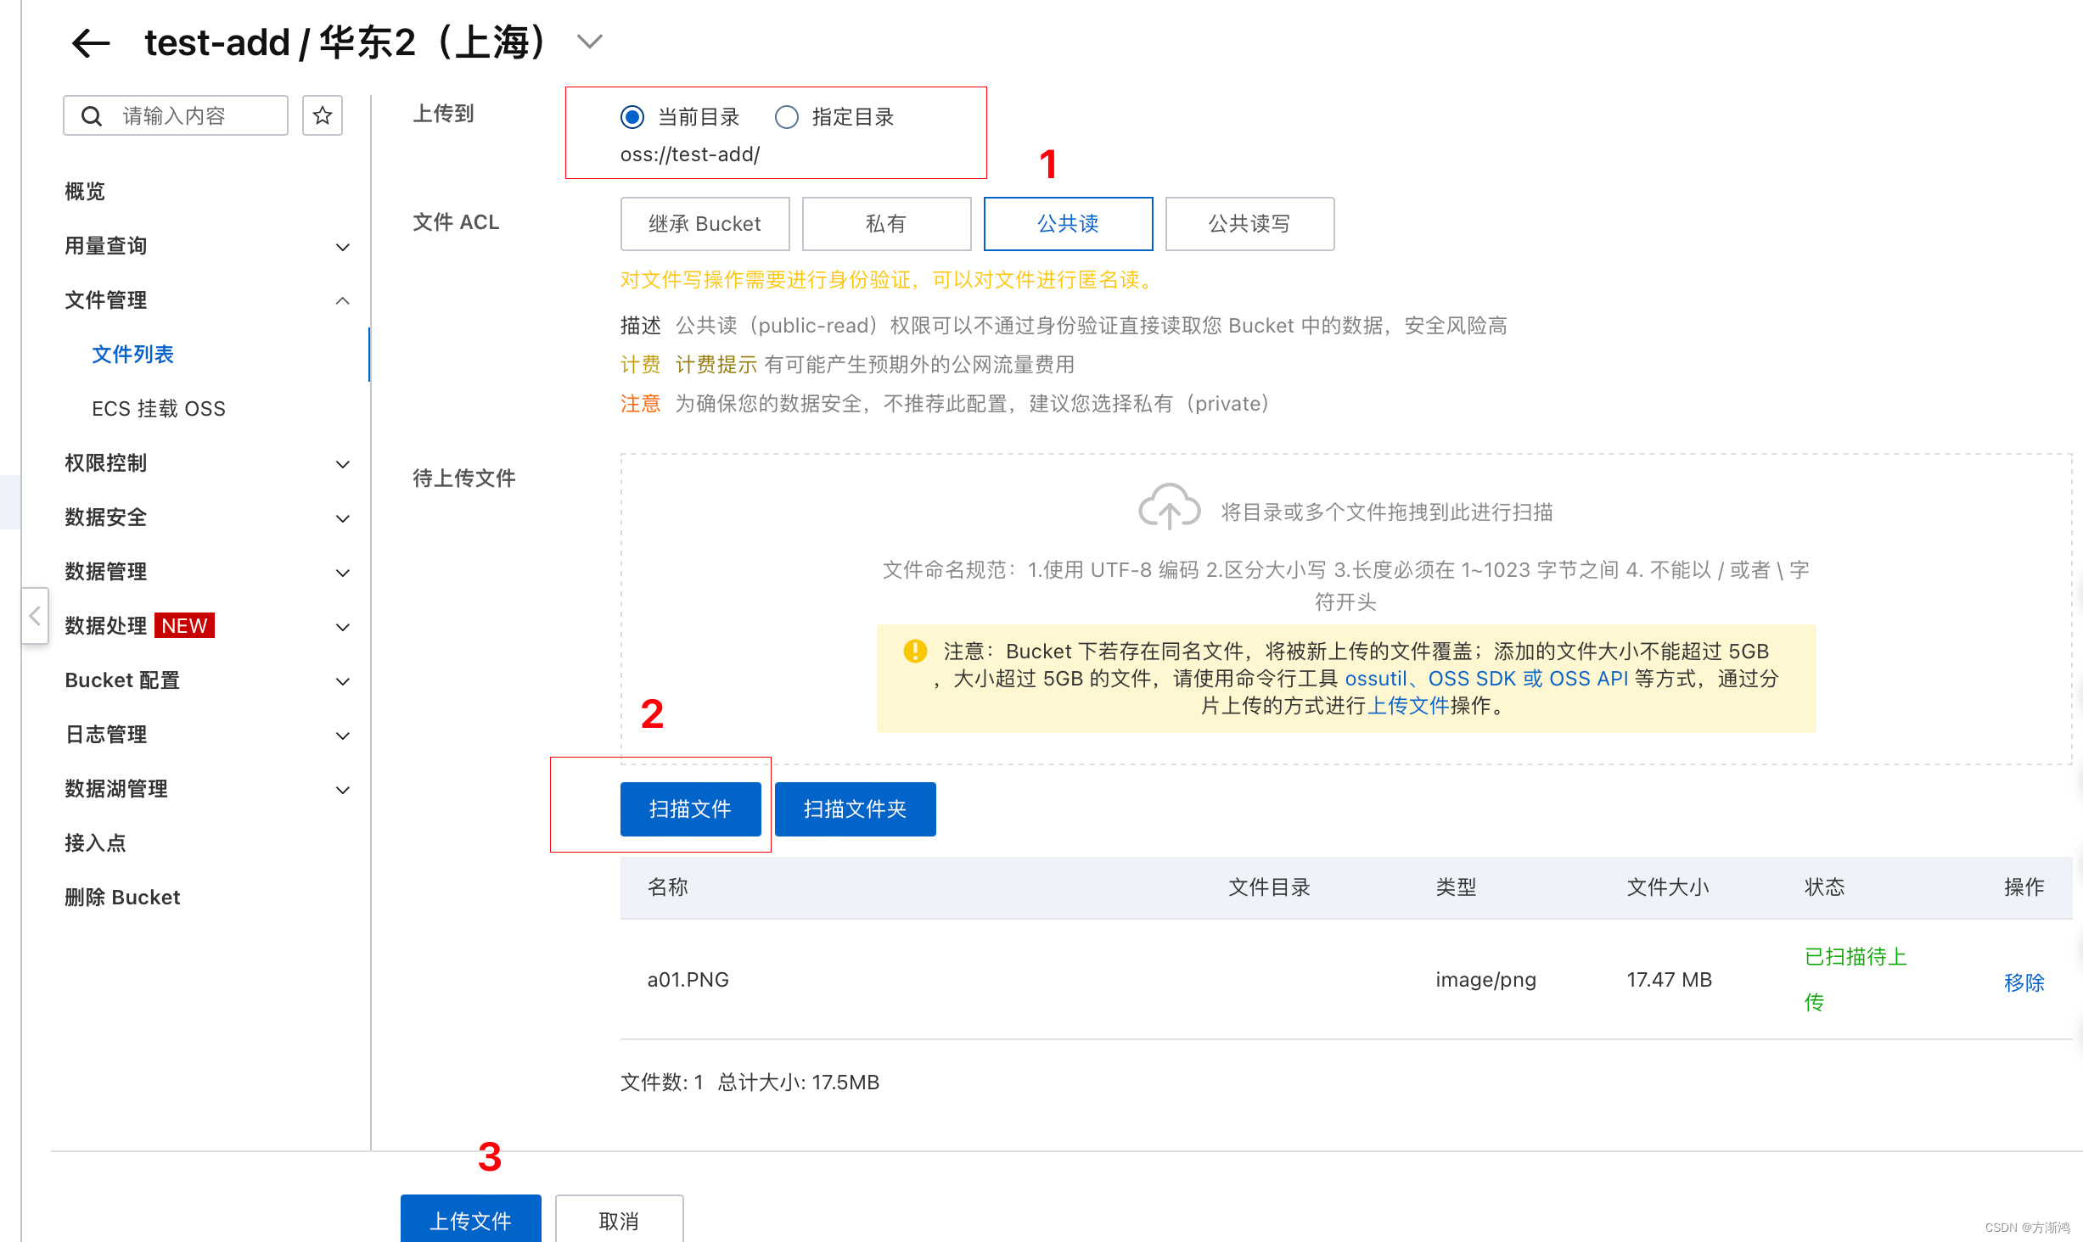
Task: Expand the 数据安全 section
Action: point(207,517)
